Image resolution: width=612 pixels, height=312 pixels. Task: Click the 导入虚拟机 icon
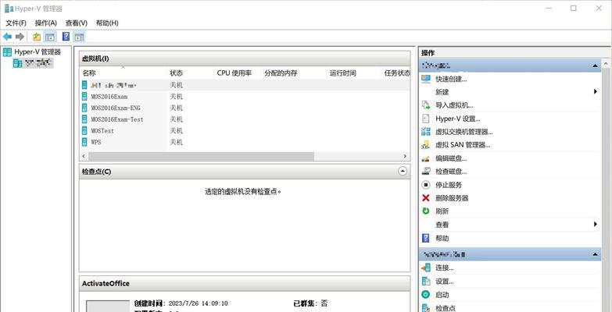click(426, 105)
